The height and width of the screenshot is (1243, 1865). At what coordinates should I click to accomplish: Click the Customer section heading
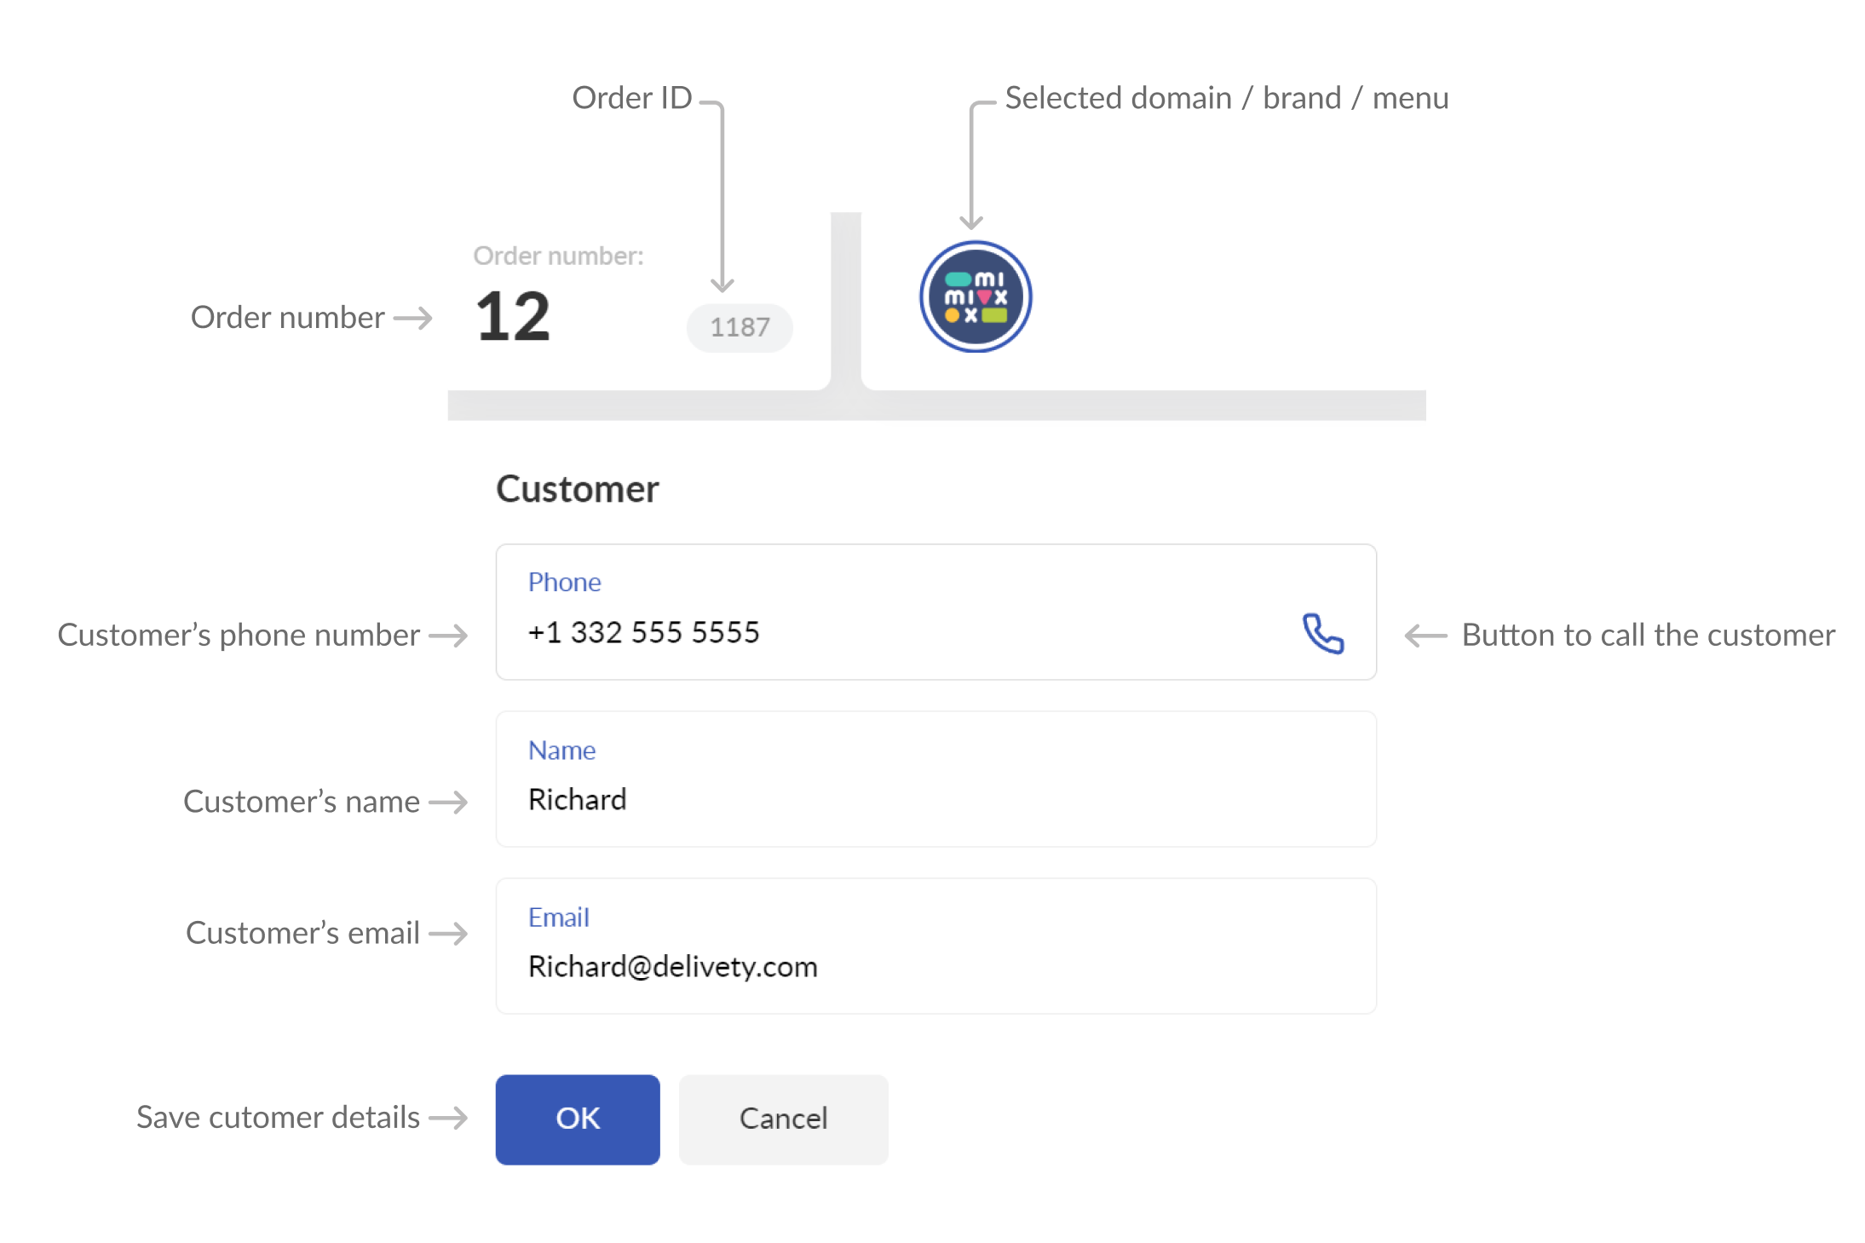(578, 489)
